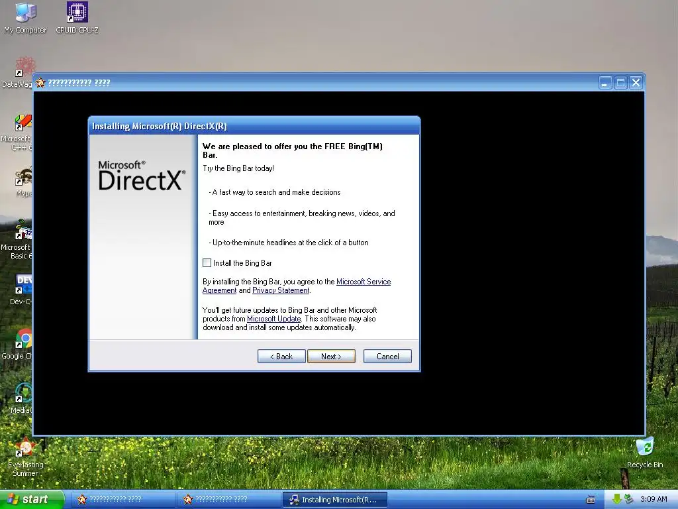Click the network connection tray icon

point(628,499)
